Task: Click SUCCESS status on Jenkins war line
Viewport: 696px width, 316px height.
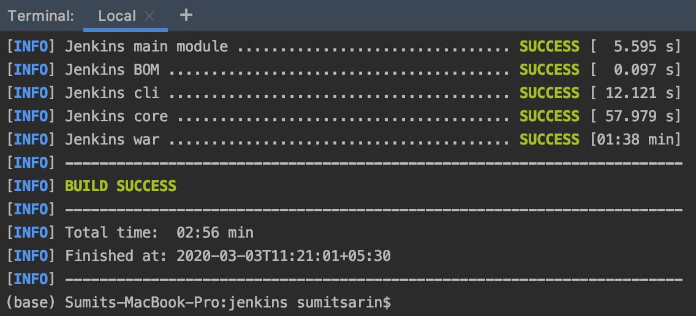Action: (549, 140)
